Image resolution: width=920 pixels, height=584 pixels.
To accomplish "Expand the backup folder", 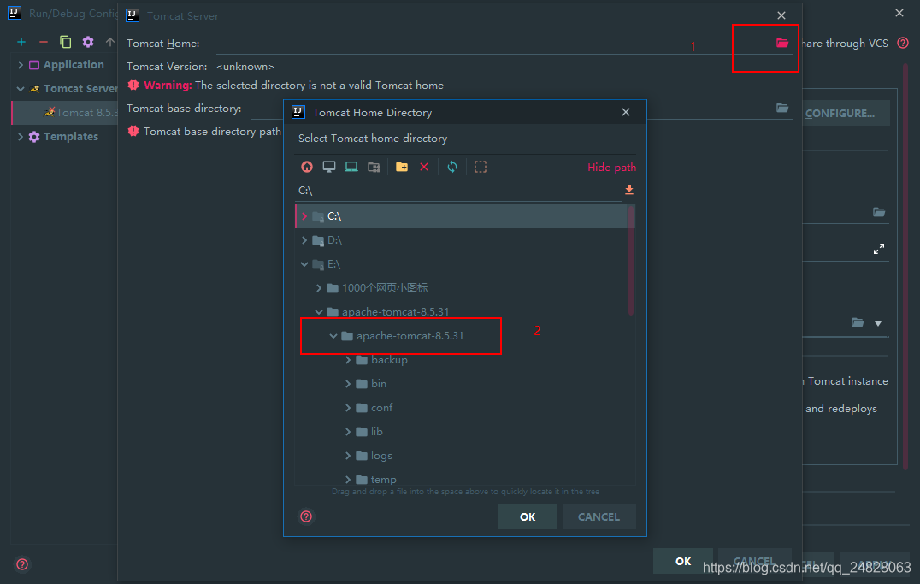I will click(348, 360).
